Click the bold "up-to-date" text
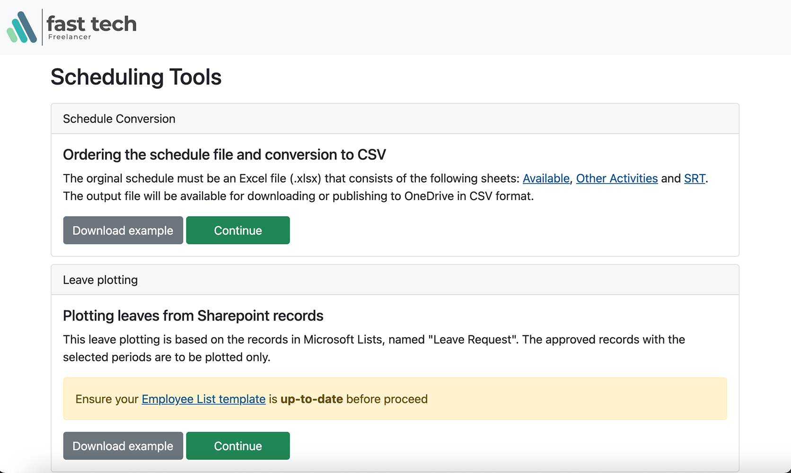This screenshot has width=791, height=473. [x=311, y=399]
